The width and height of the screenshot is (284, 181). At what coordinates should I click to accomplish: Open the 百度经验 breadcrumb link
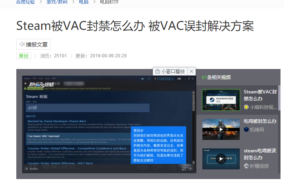click(26, 2)
